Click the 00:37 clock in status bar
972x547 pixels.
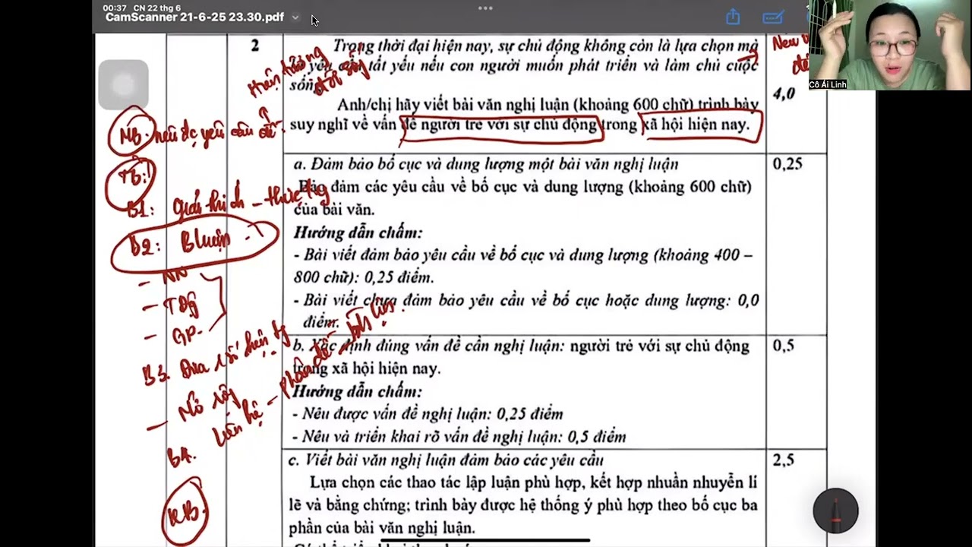[115, 8]
